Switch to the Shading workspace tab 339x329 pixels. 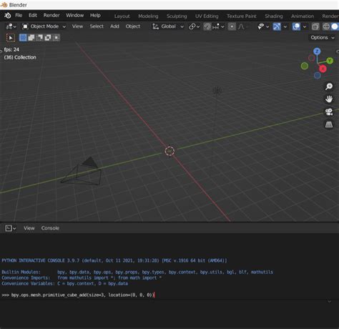pyautogui.click(x=274, y=16)
